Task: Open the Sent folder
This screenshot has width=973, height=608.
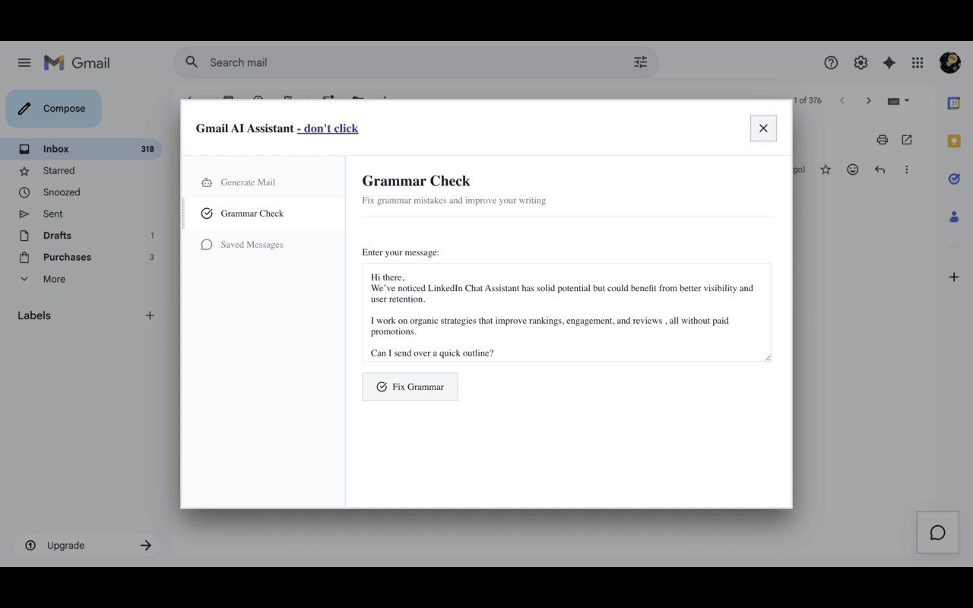Action: pos(81,214)
